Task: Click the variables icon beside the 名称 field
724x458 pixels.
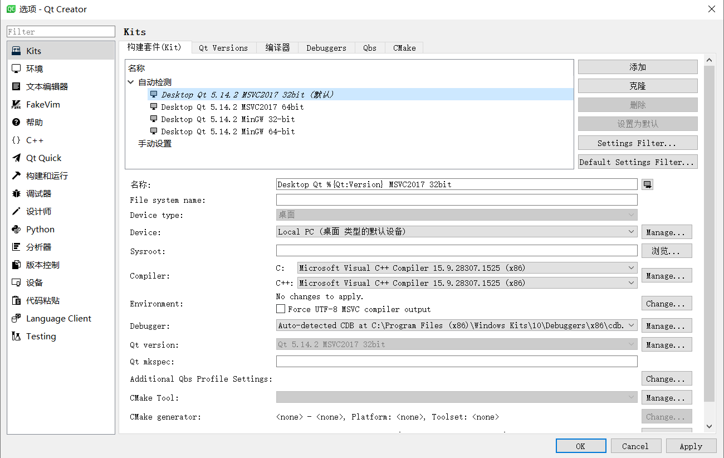Action: click(x=647, y=184)
